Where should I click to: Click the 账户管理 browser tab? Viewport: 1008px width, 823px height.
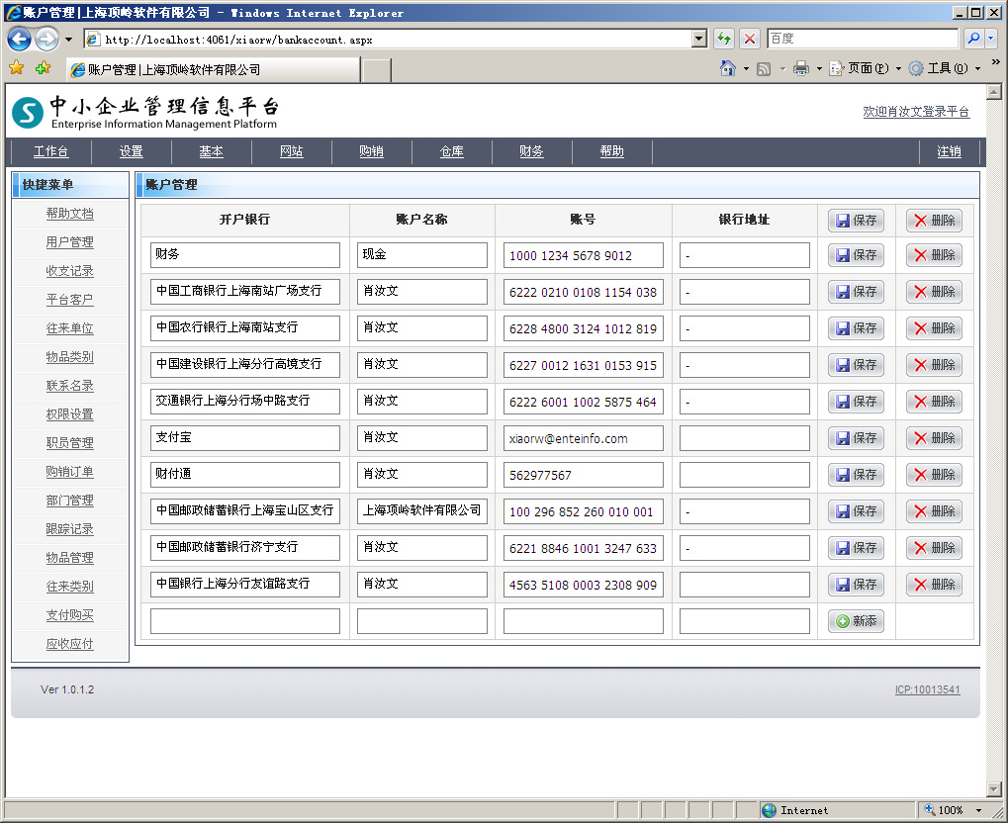click(x=213, y=70)
